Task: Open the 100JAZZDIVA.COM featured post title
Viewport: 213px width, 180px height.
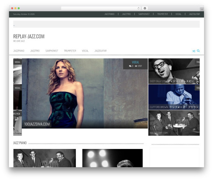Action: pos(37,124)
